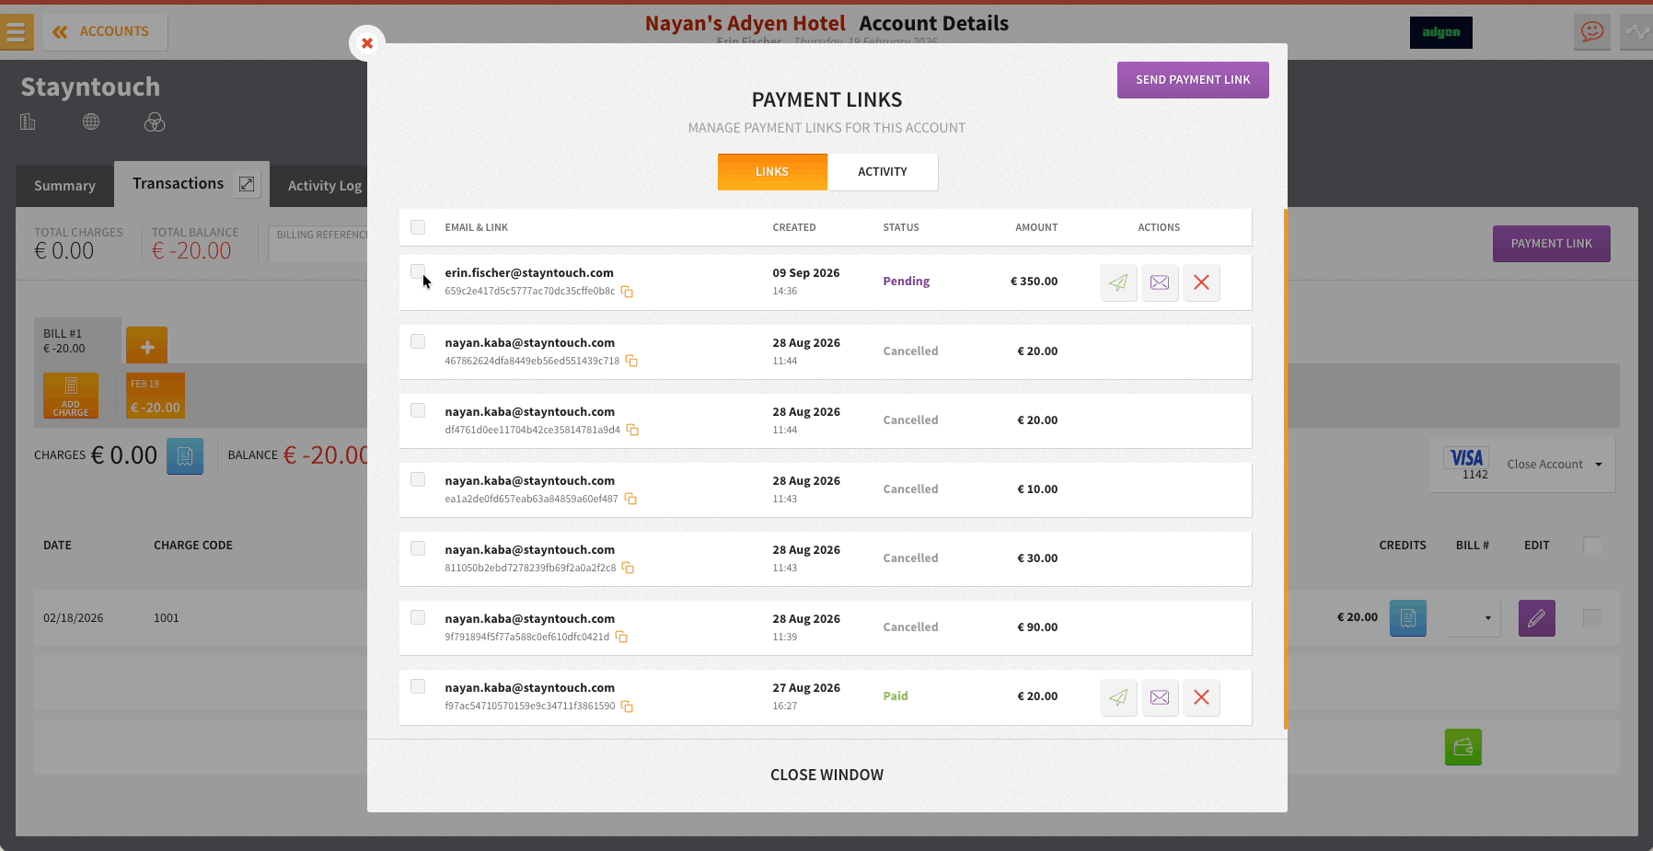The image size is (1653, 851).
Task: Click the send icon for erin.fischer link
Action: pyautogui.click(x=1118, y=282)
